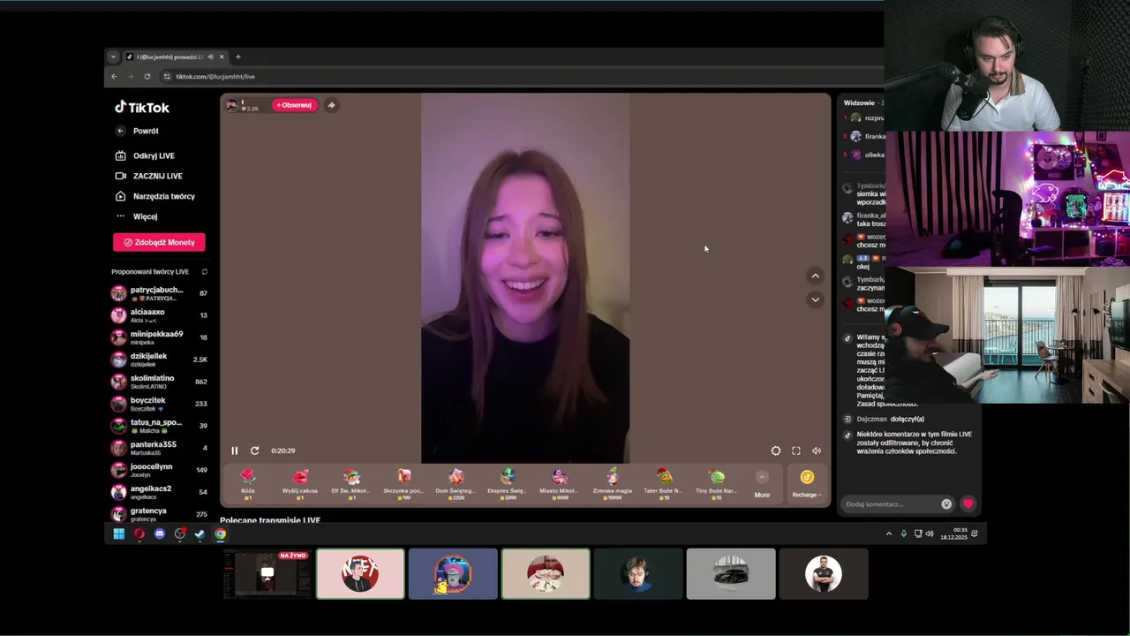Image resolution: width=1130 pixels, height=636 pixels.
Task: Click the share arrow icon
Action: point(331,105)
